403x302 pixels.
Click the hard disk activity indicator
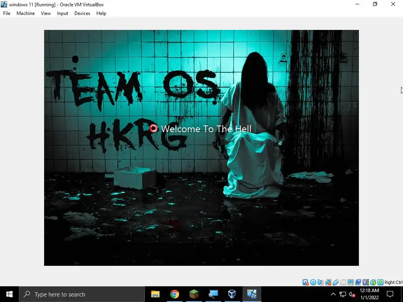(x=305, y=282)
